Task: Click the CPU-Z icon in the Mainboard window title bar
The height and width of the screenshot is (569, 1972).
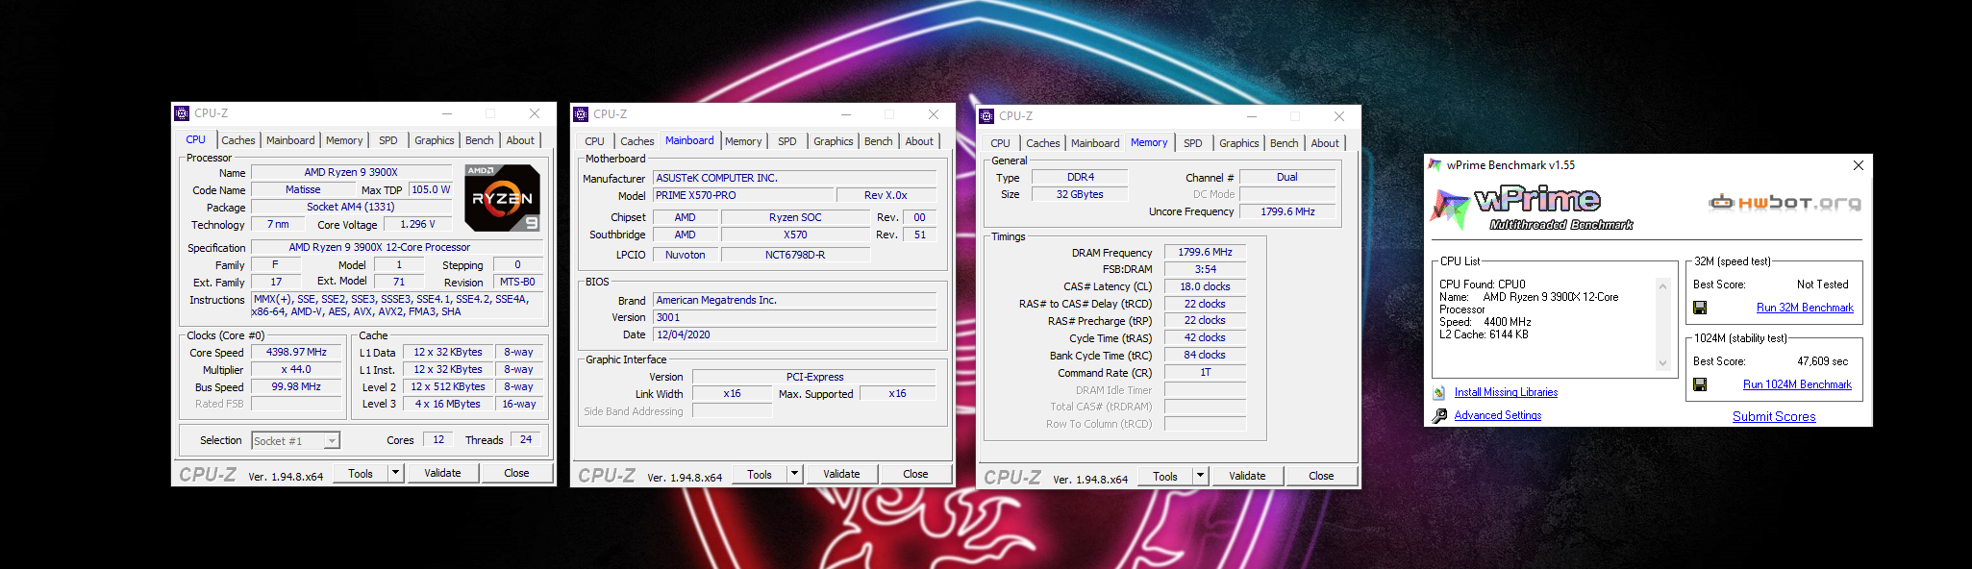Action: pos(581,114)
